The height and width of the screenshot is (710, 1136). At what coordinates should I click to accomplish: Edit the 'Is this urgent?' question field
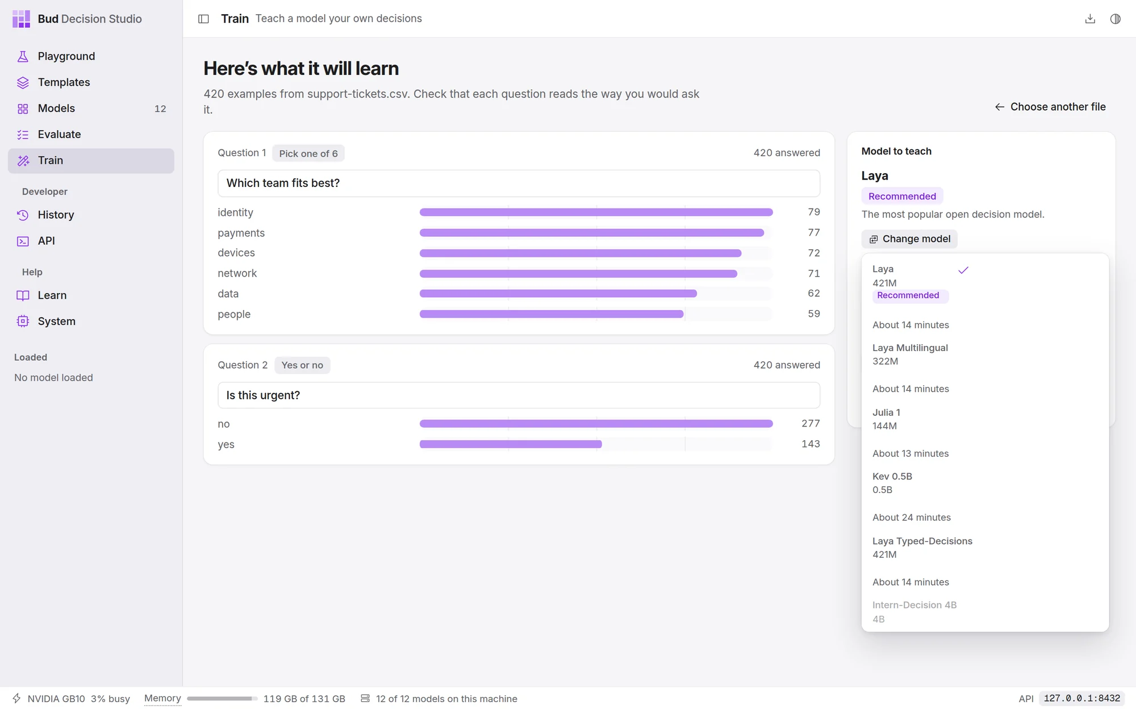pos(519,395)
